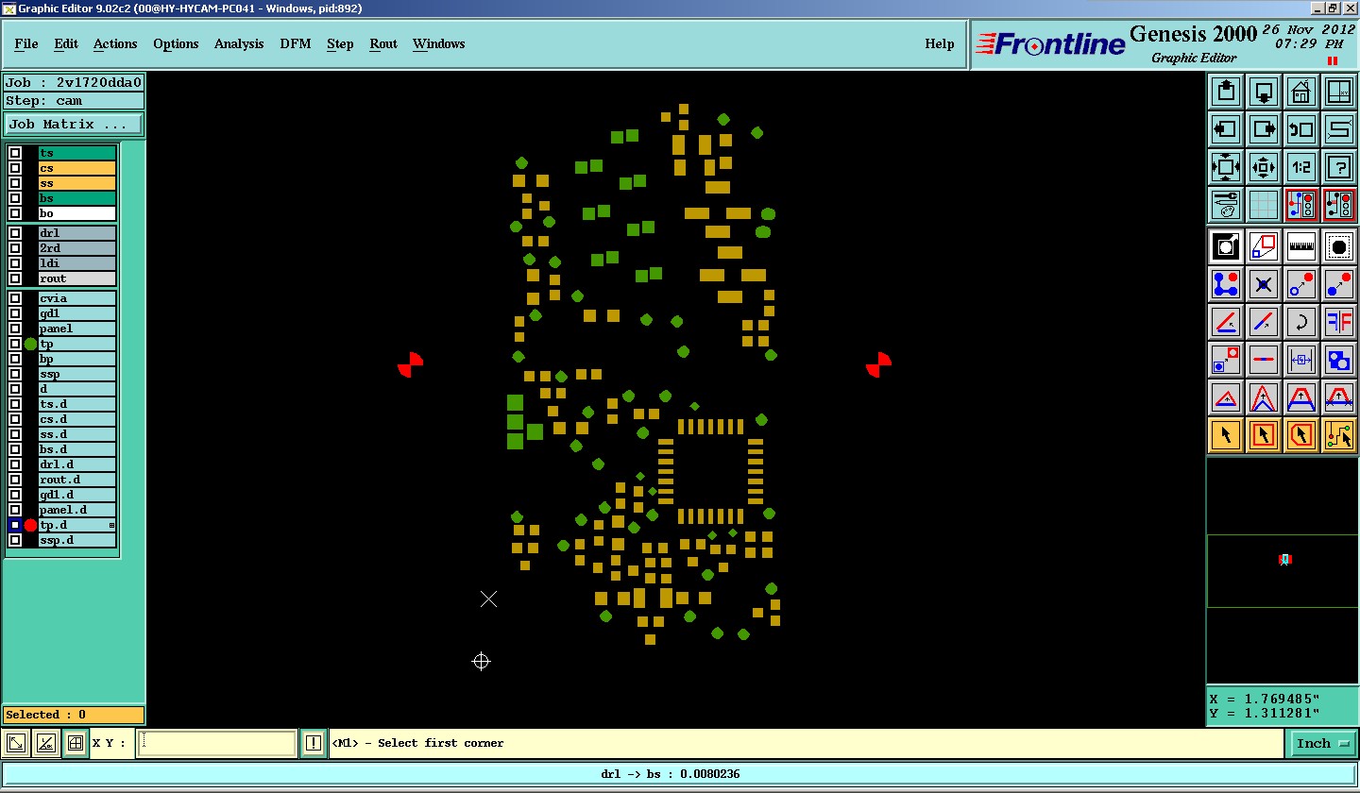Open the DFM menu

(296, 43)
